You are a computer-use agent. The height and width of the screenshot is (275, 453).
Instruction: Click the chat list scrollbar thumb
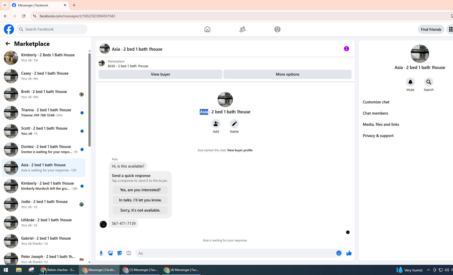(89, 100)
